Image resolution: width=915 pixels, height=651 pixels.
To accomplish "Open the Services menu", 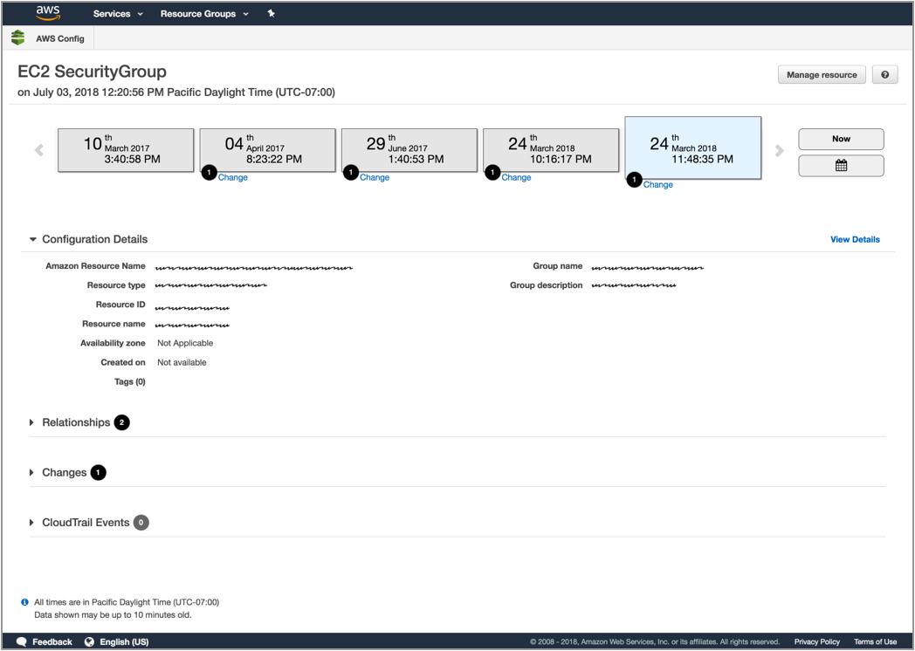I will [x=118, y=13].
